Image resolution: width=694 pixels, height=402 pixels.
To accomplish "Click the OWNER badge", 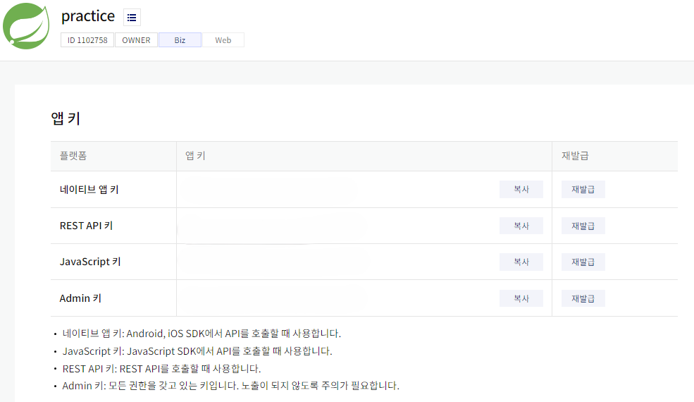I will [136, 40].
